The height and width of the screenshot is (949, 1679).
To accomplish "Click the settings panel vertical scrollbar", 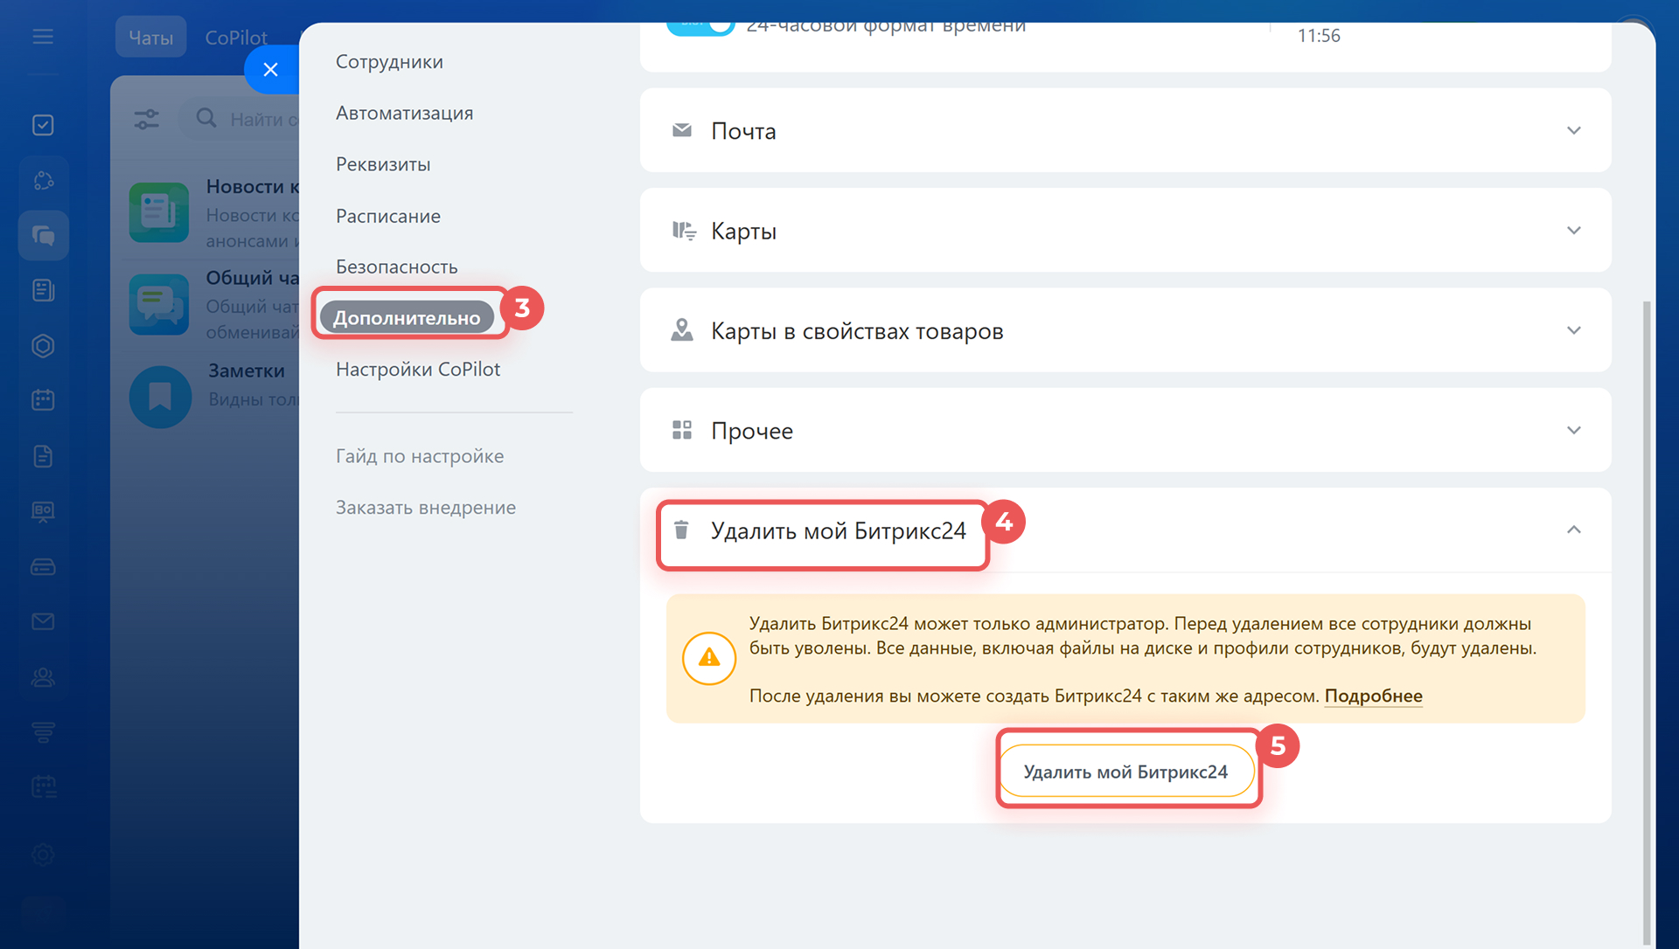I will click(x=1647, y=622).
